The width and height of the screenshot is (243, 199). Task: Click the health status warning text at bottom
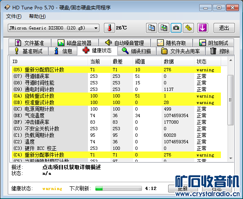click(x=52, y=189)
